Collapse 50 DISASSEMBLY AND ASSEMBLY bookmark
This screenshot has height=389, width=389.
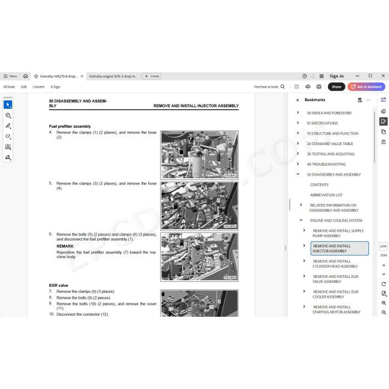298,174
